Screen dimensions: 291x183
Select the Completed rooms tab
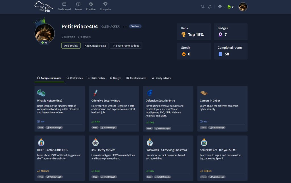(49, 78)
